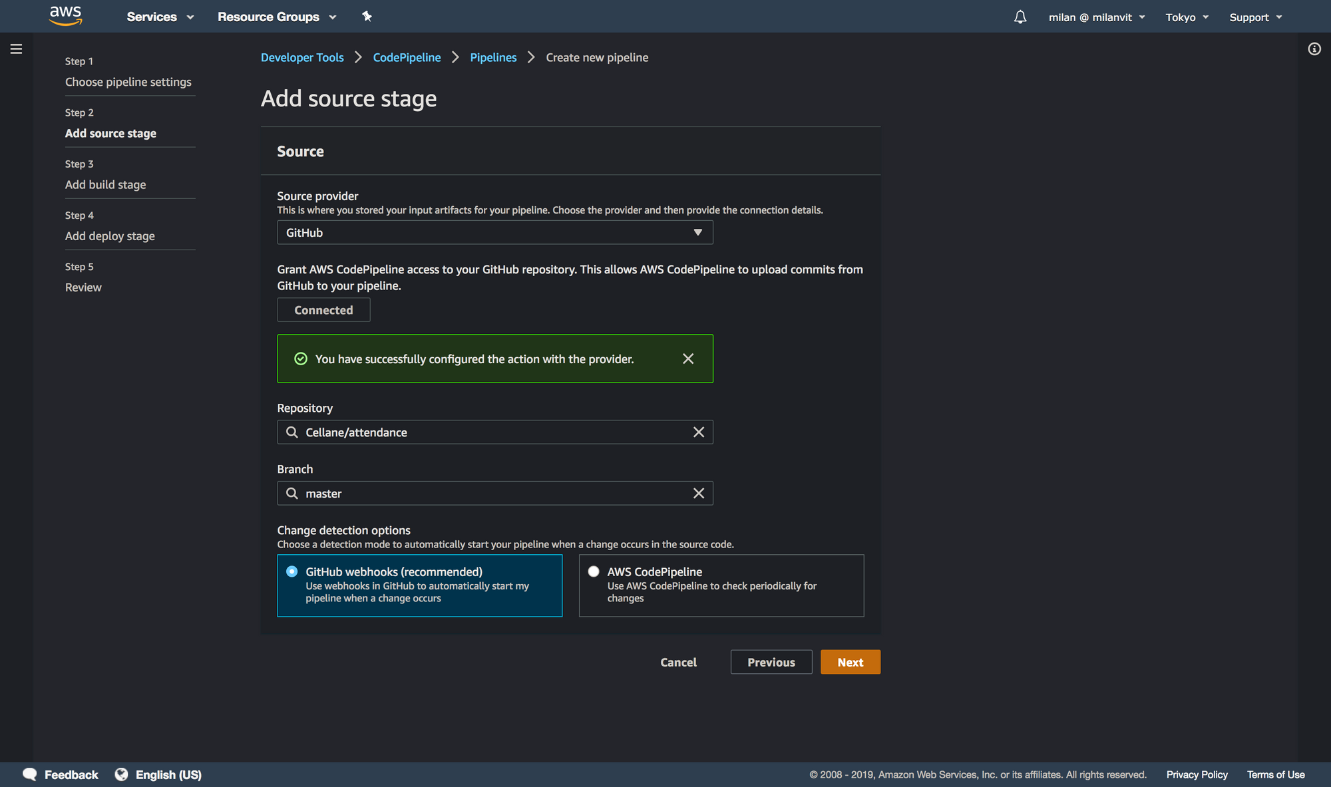Screen dimensions: 1331x787
Task: Open the info panel icon at right
Action: tap(1314, 49)
